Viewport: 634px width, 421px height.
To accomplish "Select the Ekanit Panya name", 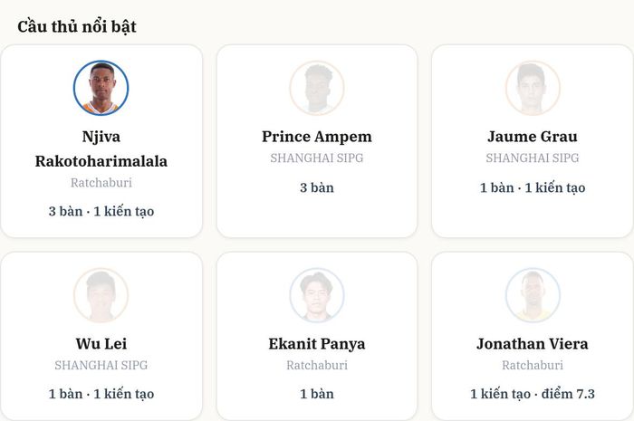I will tap(317, 344).
